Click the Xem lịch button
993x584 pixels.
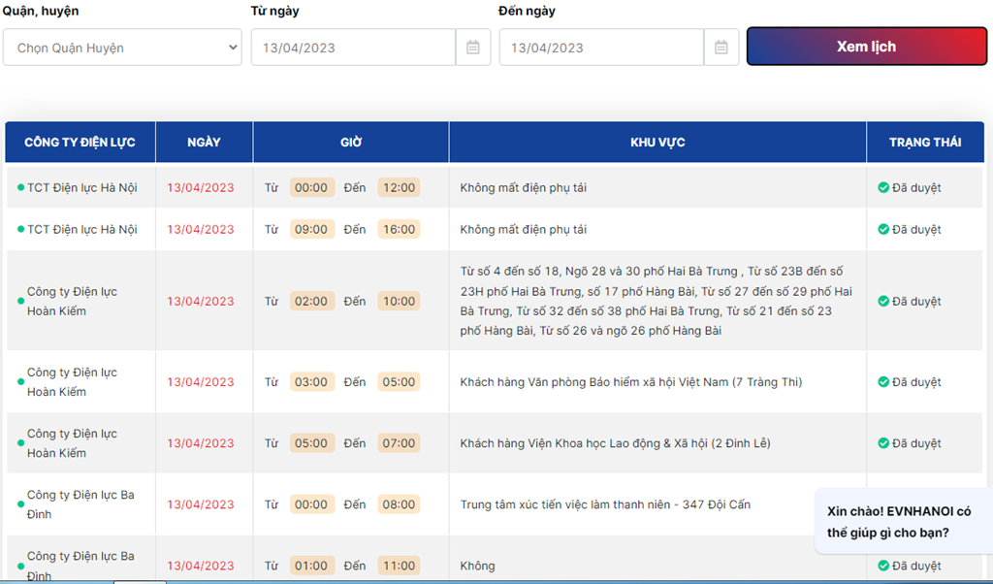click(x=866, y=47)
